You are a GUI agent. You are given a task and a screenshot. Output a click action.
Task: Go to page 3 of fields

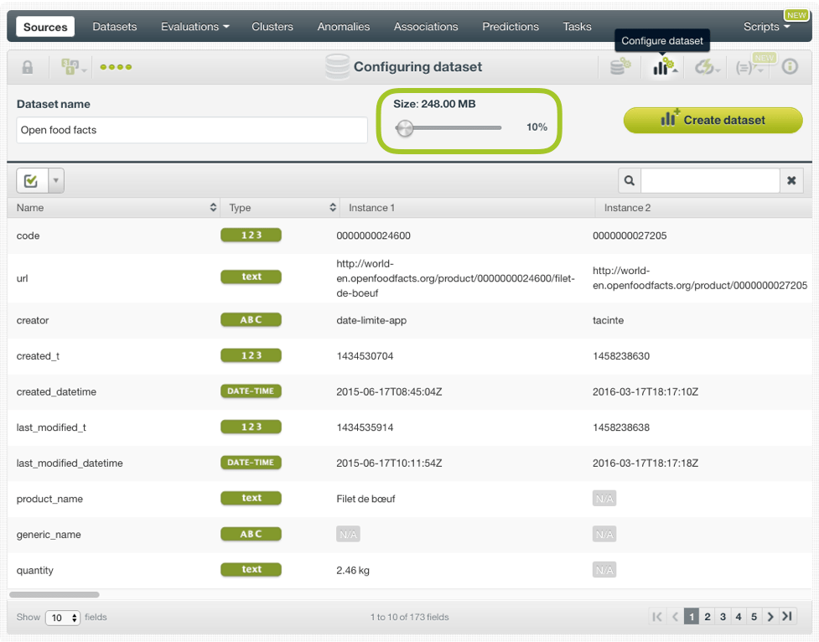(x=723, y=617)
